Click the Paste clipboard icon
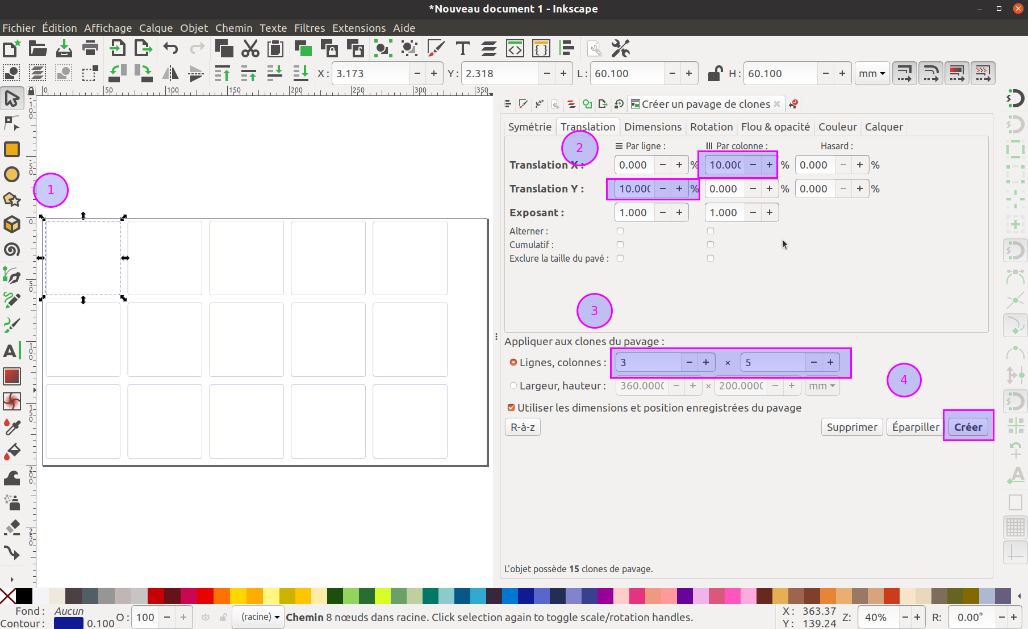The height and width of the screenshot is (629, 1028). 275,48
